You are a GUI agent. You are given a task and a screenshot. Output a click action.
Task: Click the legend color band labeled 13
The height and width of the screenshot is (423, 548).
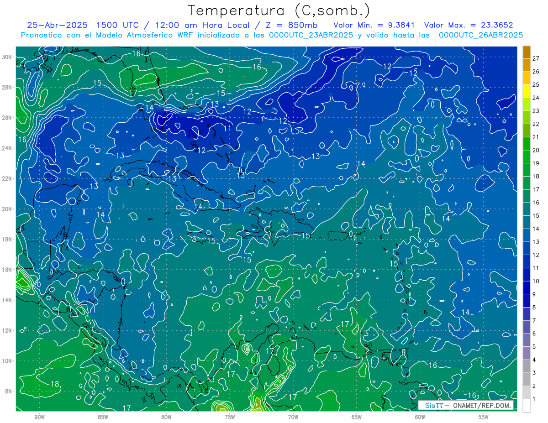[527, 235]
